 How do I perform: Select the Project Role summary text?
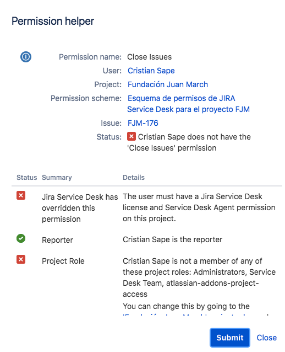pyautogui.click(x=63, y=261)
